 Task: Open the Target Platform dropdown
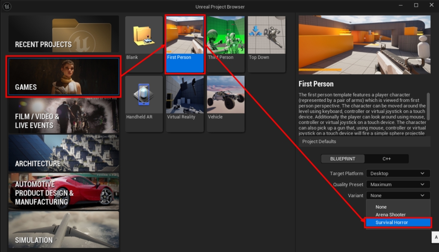[398, 174]
